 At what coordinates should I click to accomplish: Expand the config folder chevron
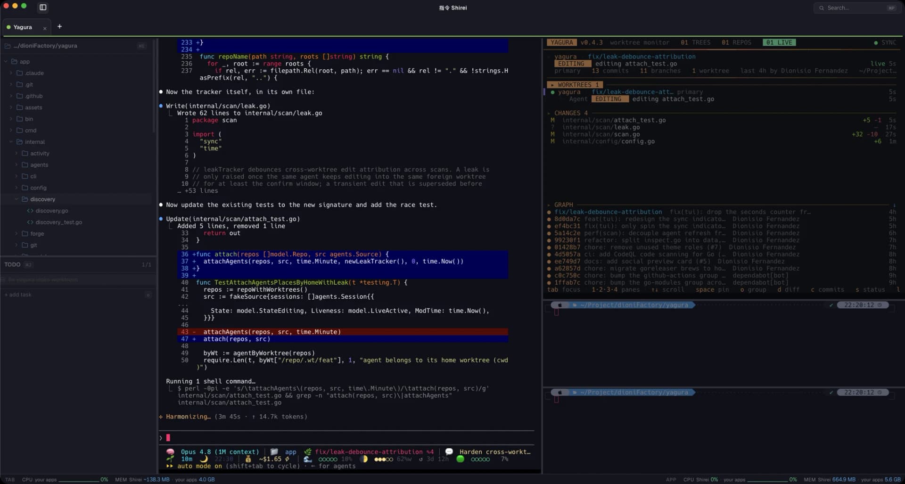click(x=16, y=188)
